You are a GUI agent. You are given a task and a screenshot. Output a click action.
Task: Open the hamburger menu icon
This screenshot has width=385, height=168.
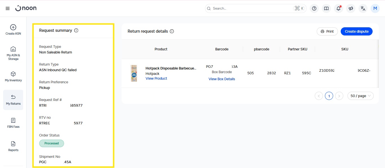[x=8, y=8]
